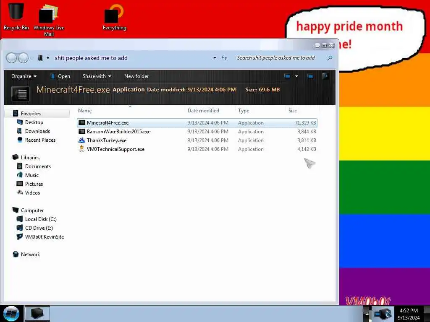The width and height of the screenshot is (430, 322).
Task: Minimize the Explorer window
Action: click(x=317, y=46)
